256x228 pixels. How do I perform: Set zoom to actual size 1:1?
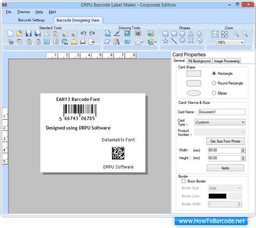pos(215,34)
